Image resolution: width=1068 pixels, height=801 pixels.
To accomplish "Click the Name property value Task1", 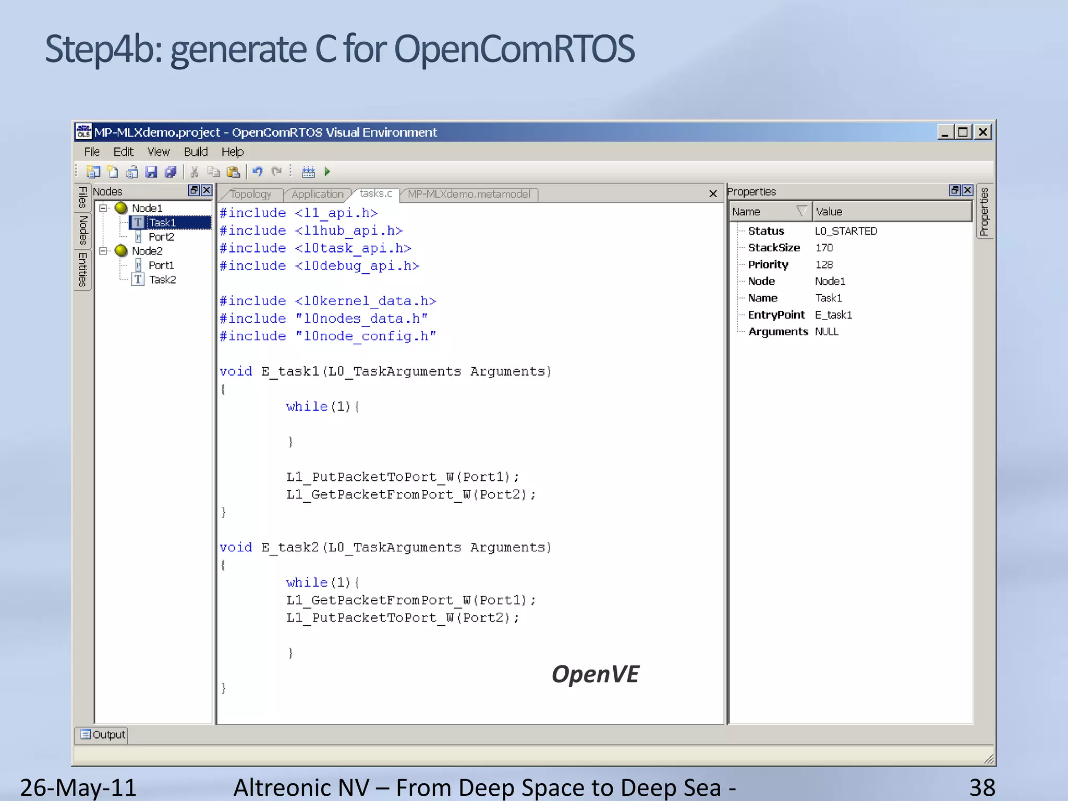I will tap(829, 298).
